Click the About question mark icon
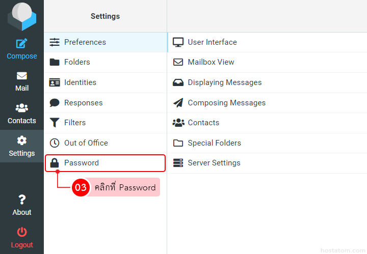The width and height of the screenshot is (367, 254). click(21, 200)
